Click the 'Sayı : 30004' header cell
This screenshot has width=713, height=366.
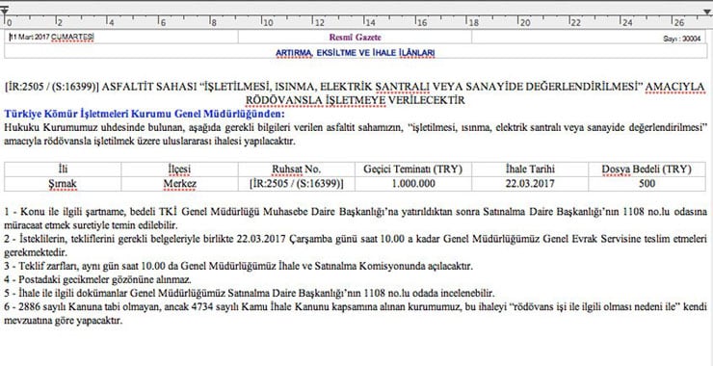pyautogui.click(x=589, y=38)
